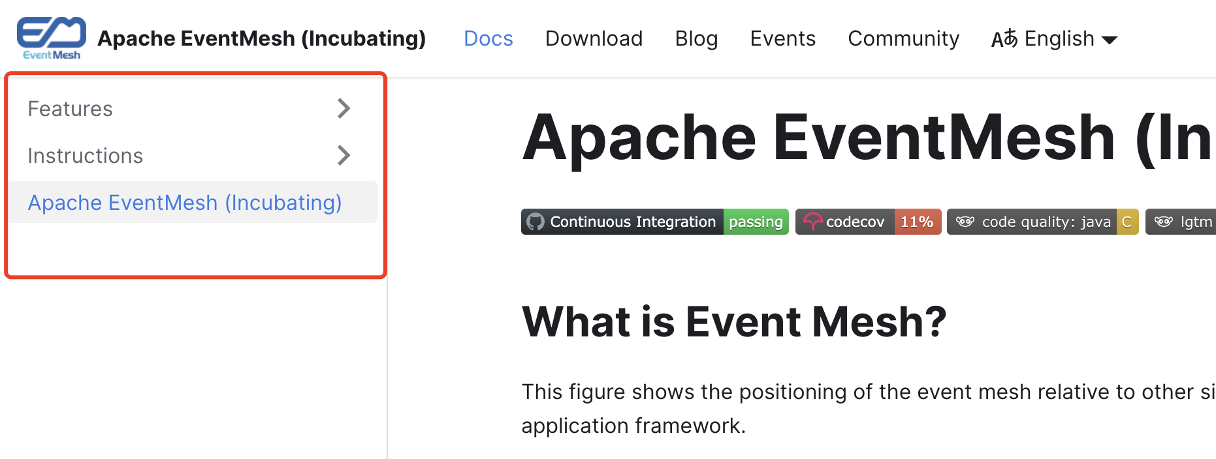1216x459 pixels.
Task: Click the codecov 11% badge
Action: tap(868, 222)
